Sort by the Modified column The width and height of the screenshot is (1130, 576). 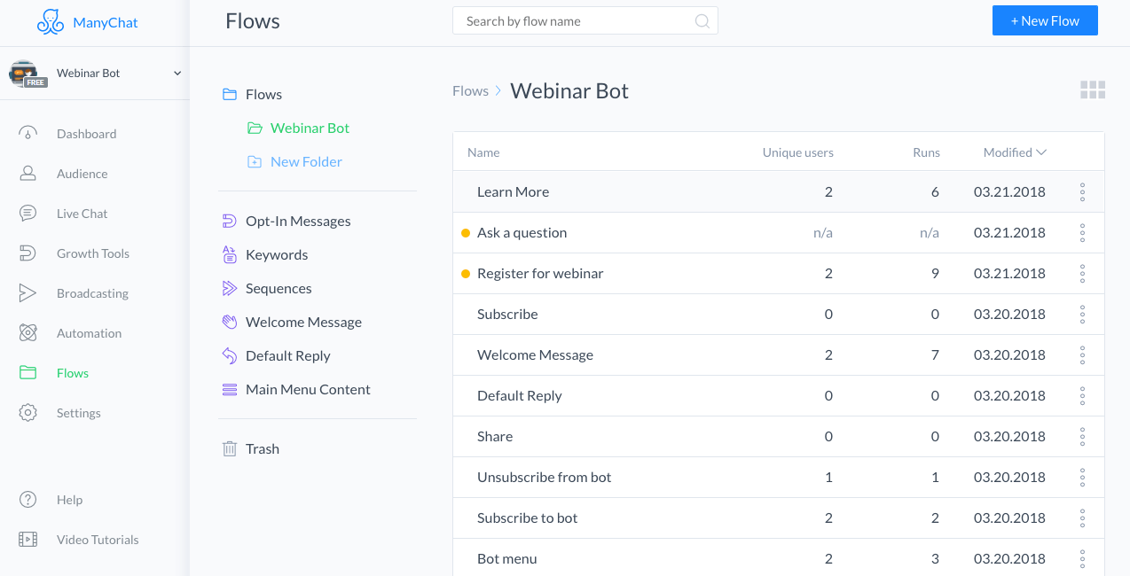coord(1013,152)
